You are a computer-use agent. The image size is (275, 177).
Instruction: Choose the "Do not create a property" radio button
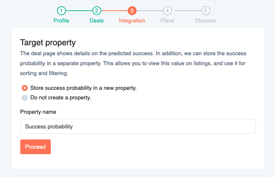(x=25, y=98)
